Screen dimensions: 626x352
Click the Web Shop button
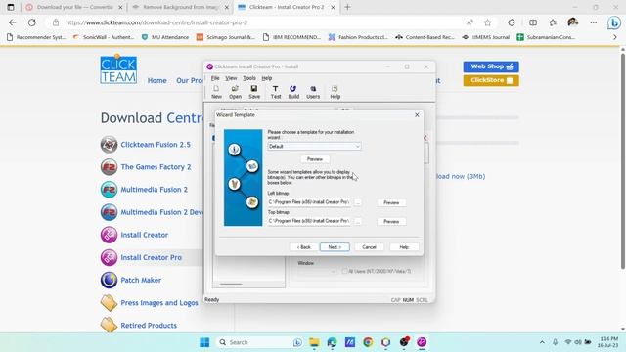click(x=491, y=66)
